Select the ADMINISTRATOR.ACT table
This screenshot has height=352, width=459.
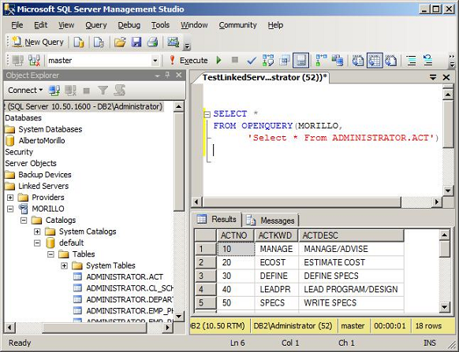[x=125, y=277]
